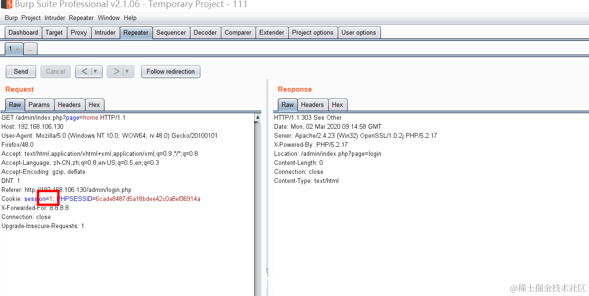Click the Follow redirection button
589x296 pixels.
pos(171,71)
